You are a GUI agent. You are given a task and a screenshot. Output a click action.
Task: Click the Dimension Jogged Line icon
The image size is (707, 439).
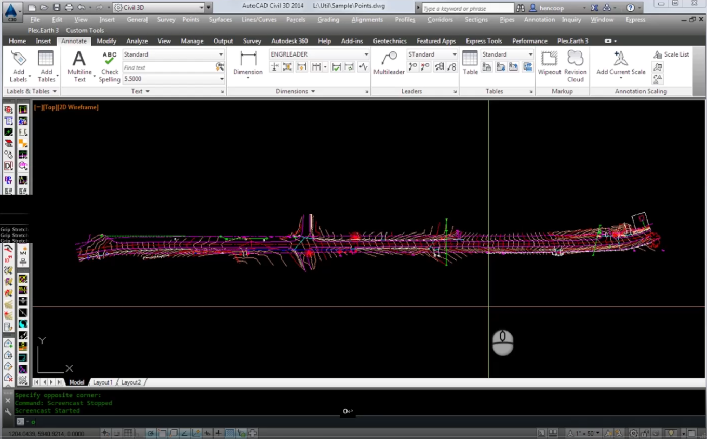click(363, 67)
